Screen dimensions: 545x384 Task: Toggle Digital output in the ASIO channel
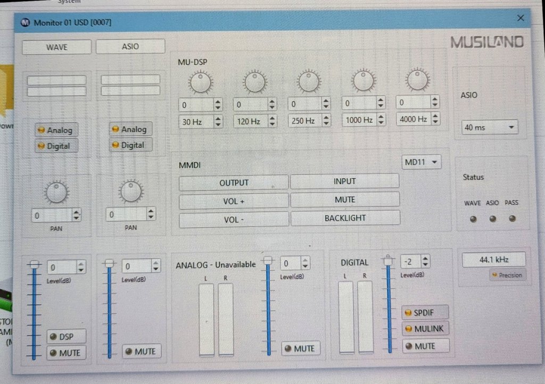coord(131,145)
